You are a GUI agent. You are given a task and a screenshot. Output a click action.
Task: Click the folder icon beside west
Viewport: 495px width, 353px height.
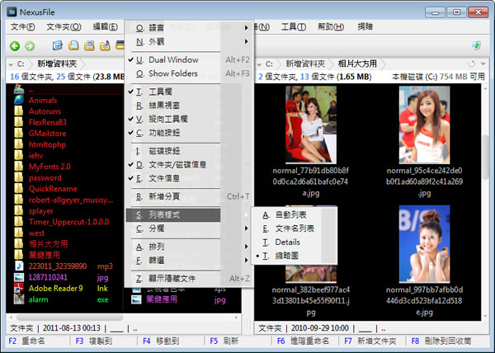pyautogui.click(x=19, y=233)
